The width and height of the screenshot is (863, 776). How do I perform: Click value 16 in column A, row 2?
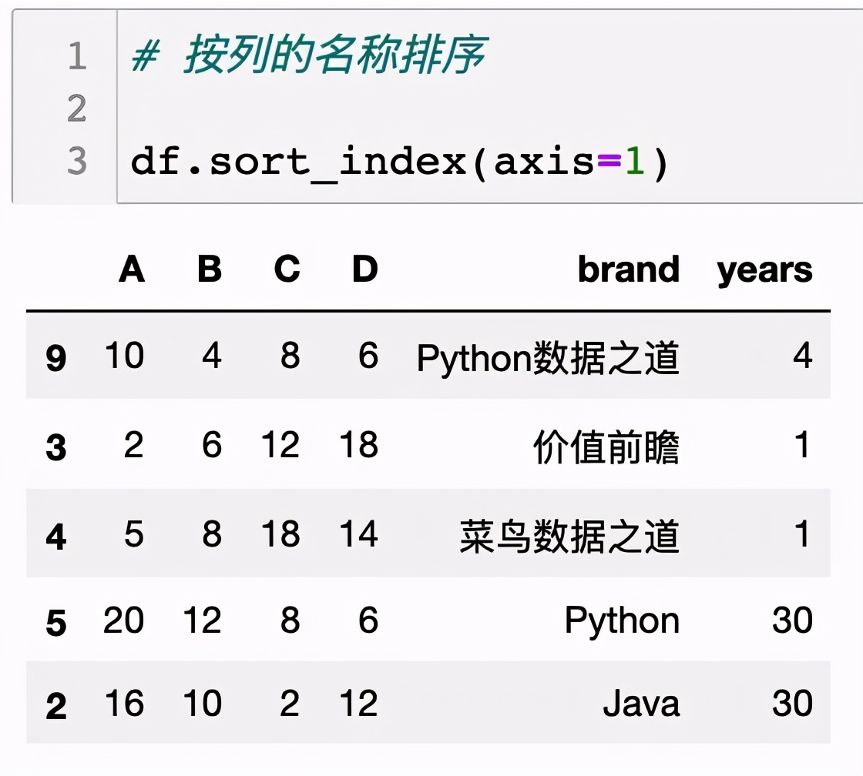[124, 703]
